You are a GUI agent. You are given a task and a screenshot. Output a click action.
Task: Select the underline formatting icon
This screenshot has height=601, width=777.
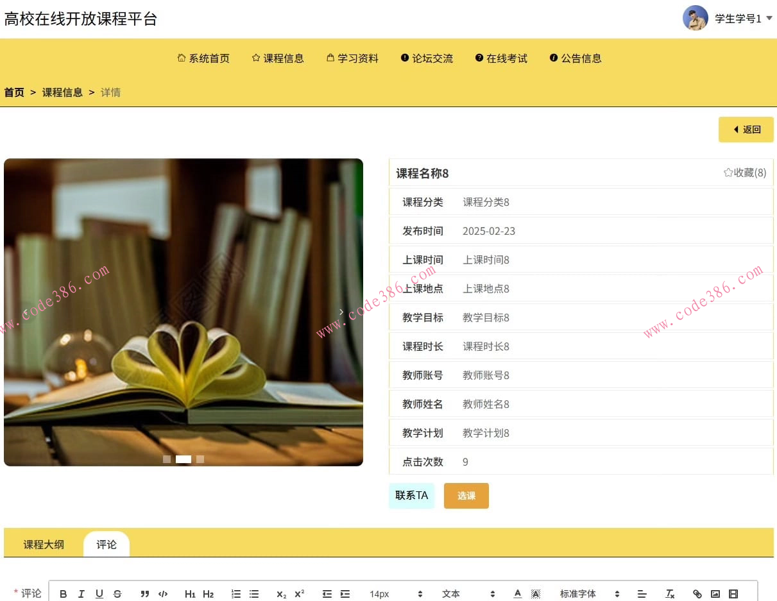[99, 593]
